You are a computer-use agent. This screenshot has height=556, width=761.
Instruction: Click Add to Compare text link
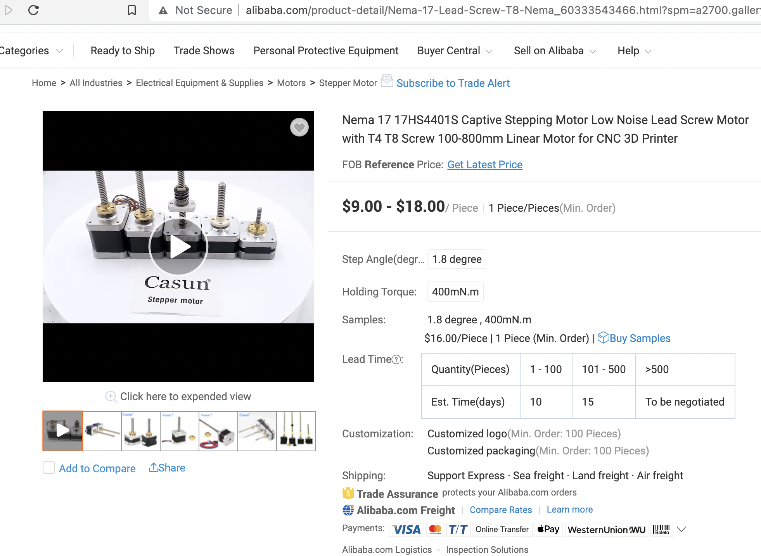97,468
